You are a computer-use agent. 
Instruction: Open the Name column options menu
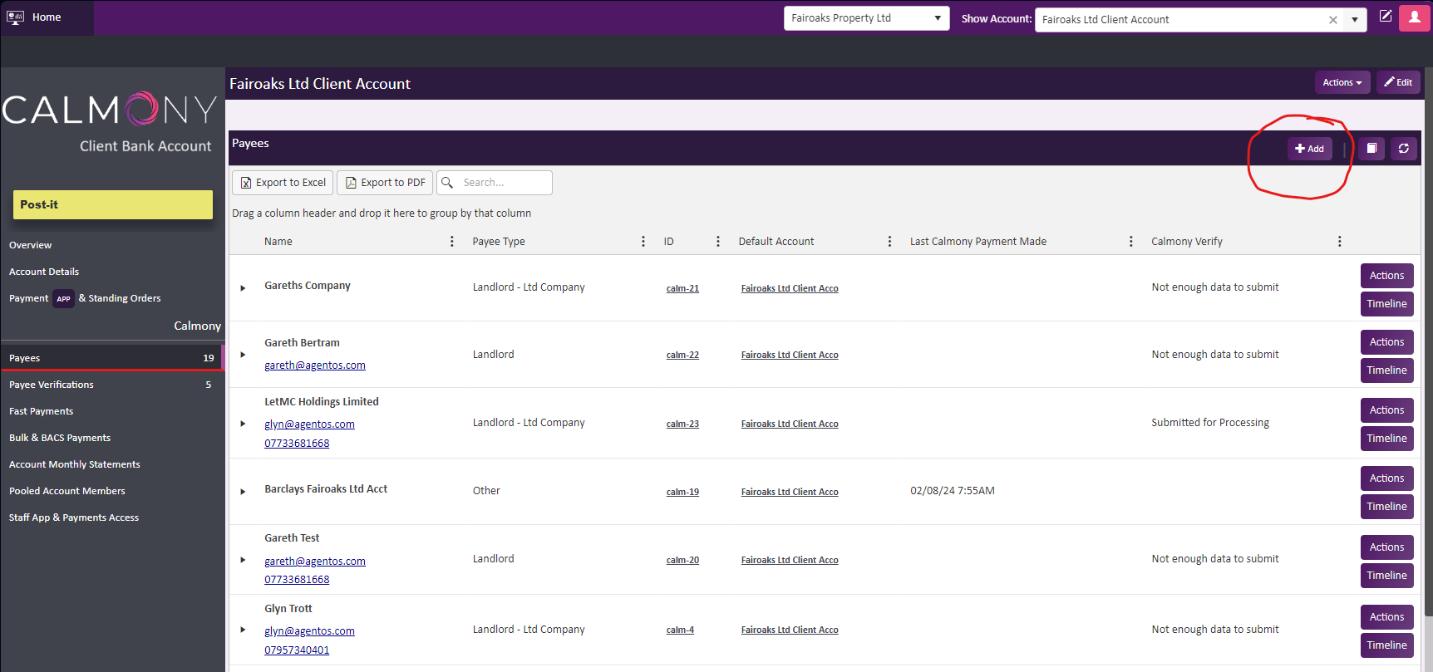coord(451,242)
